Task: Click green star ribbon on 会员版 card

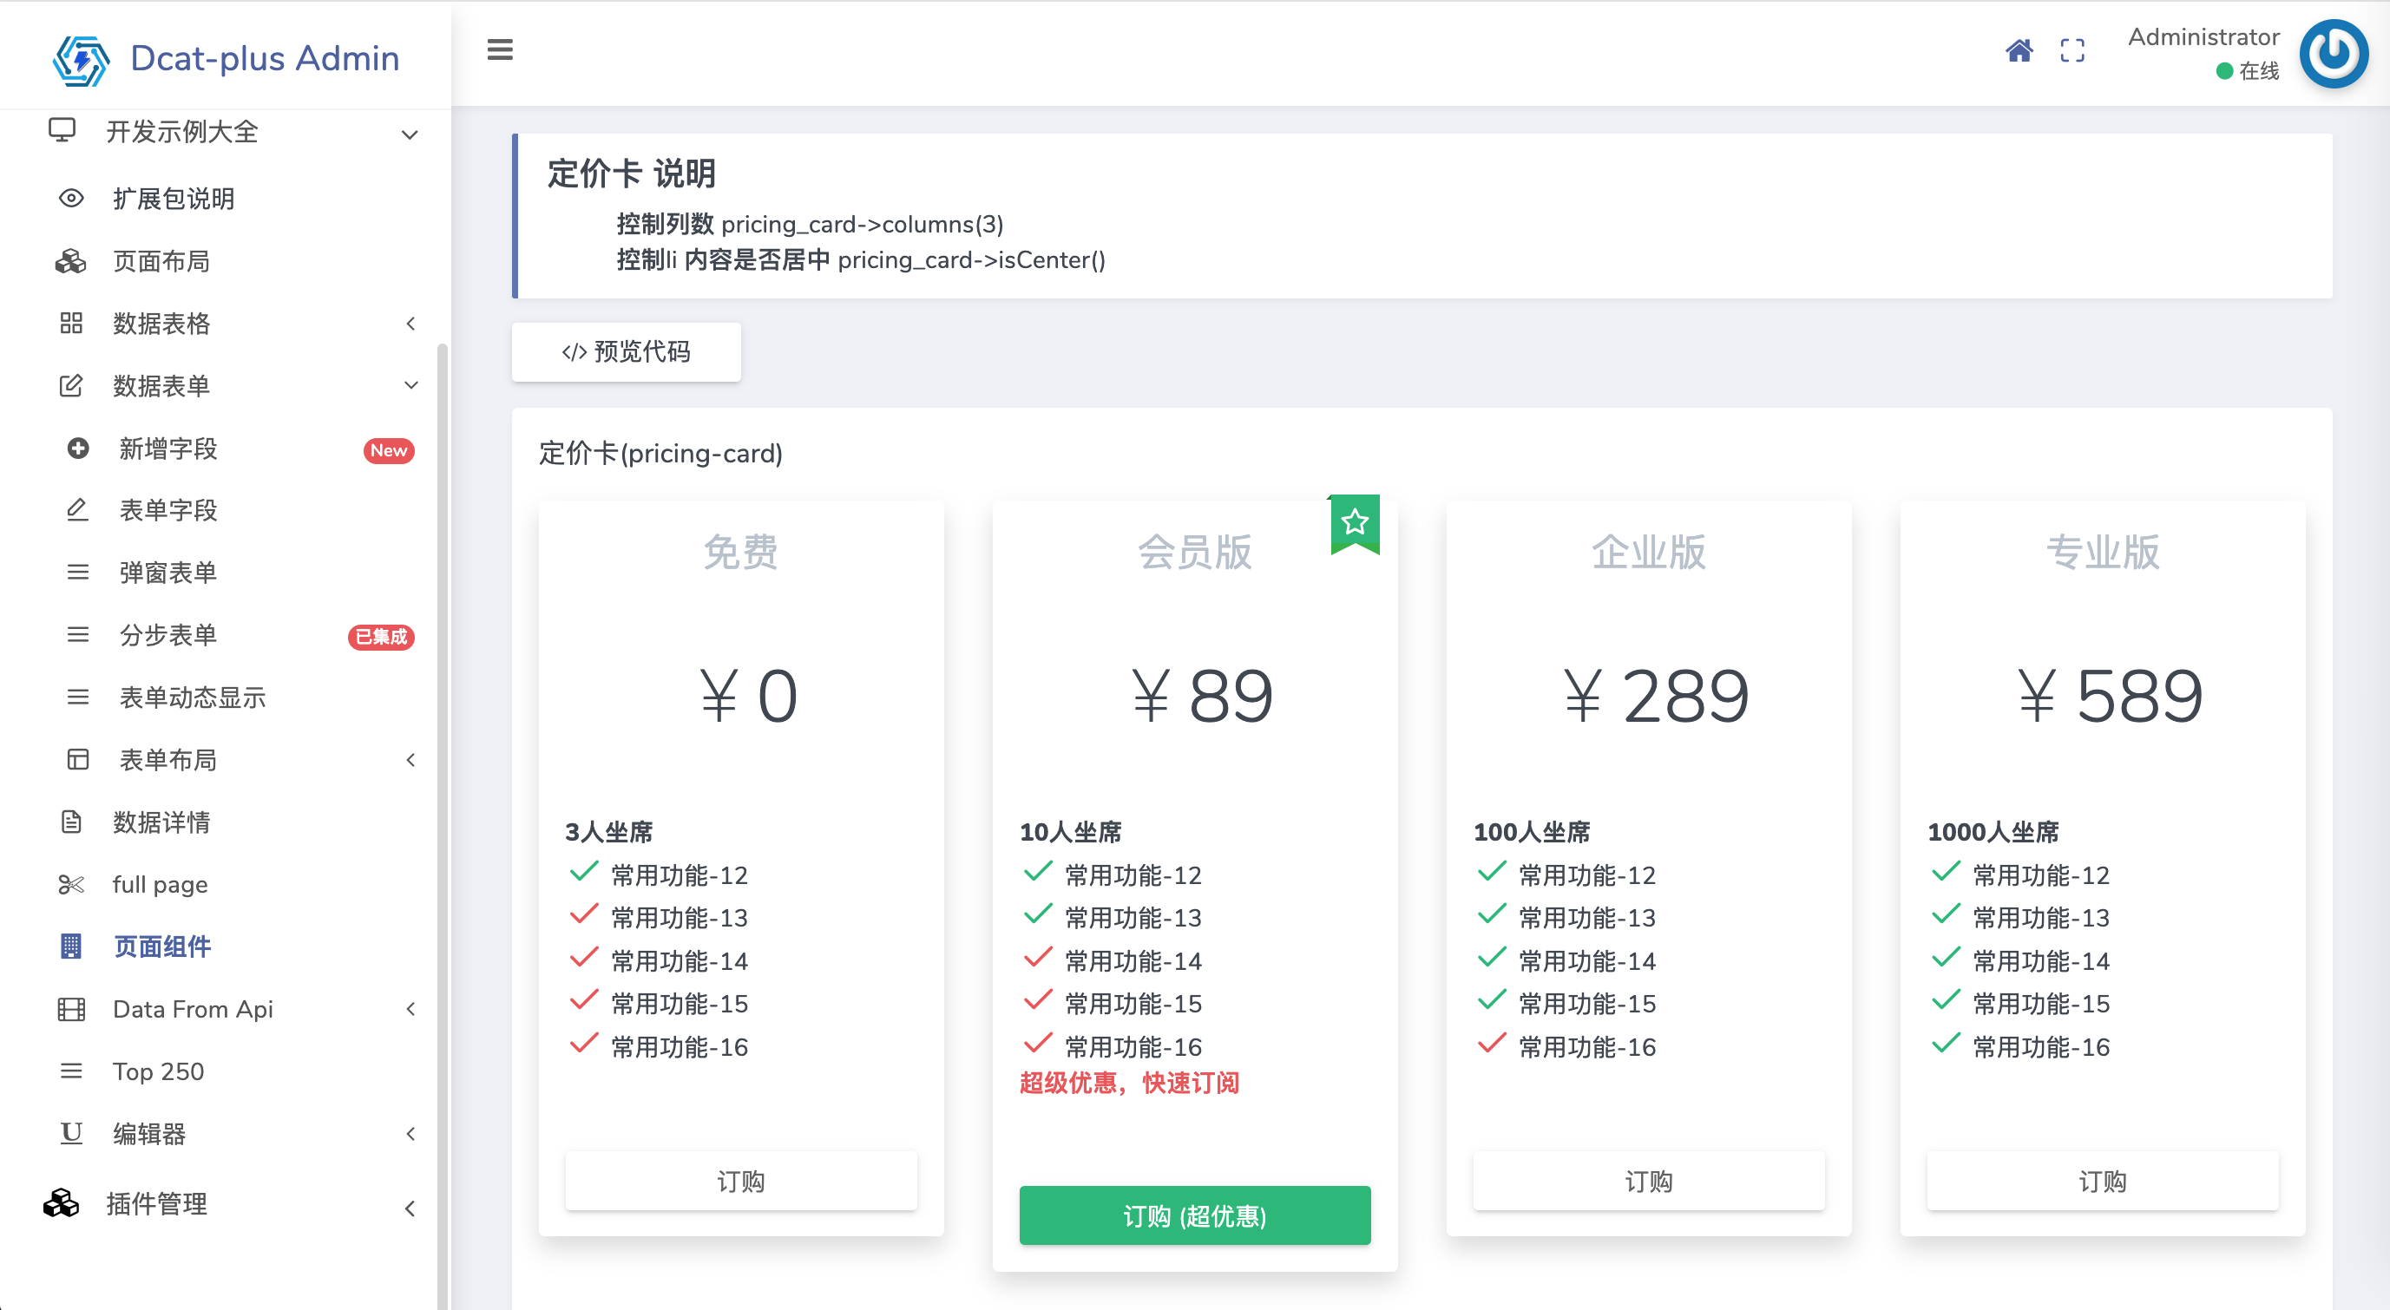Action: pos(1355,523)
